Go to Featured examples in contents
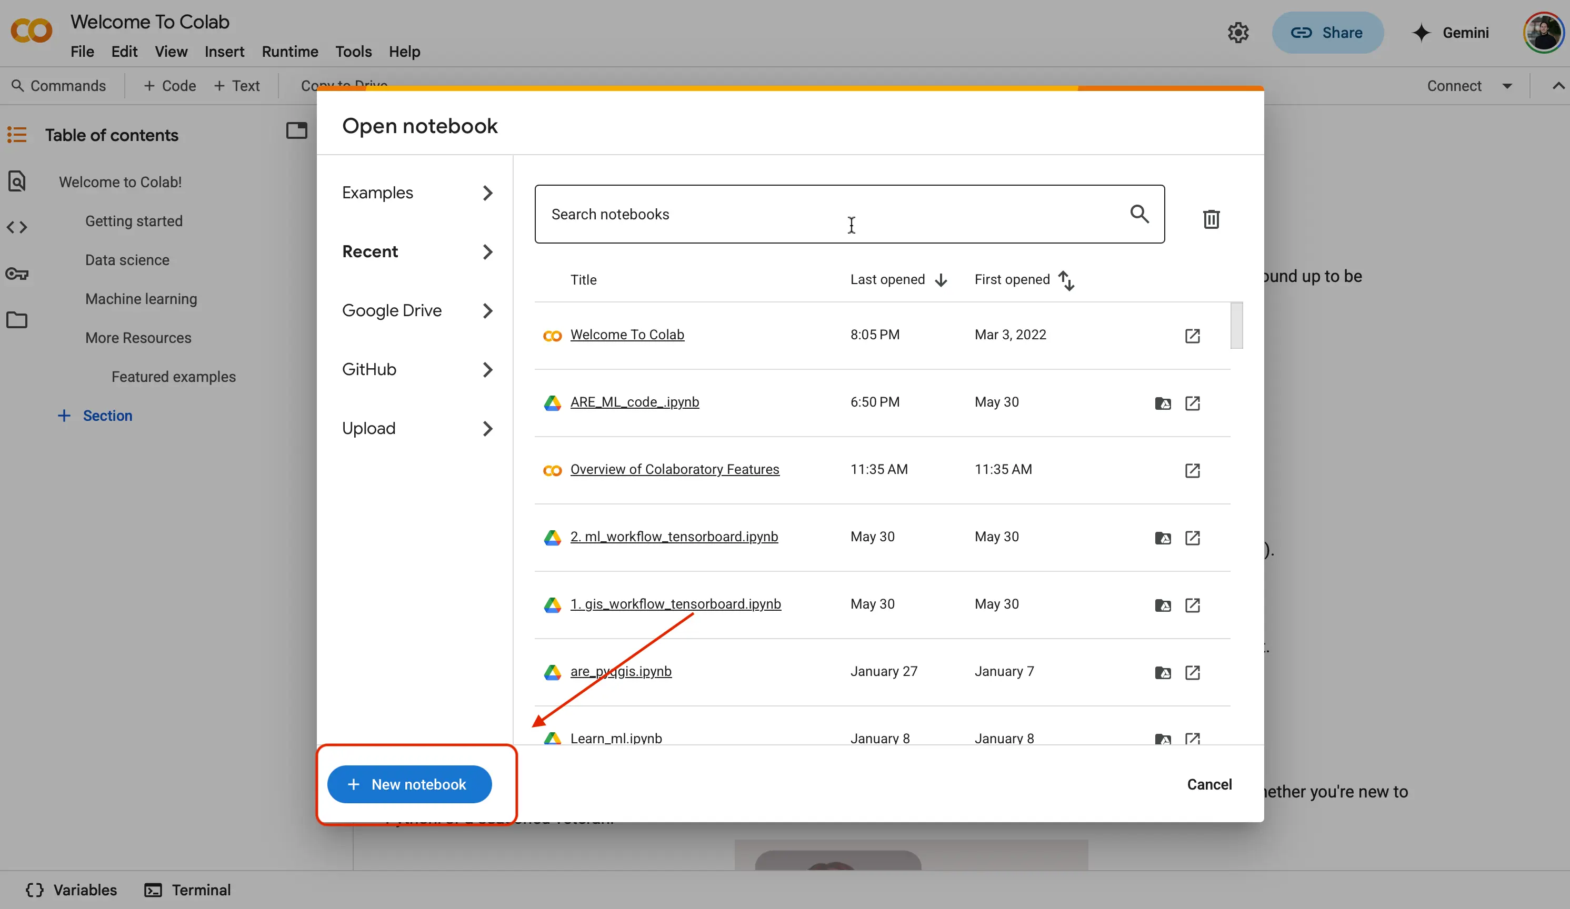 [174, 377]
